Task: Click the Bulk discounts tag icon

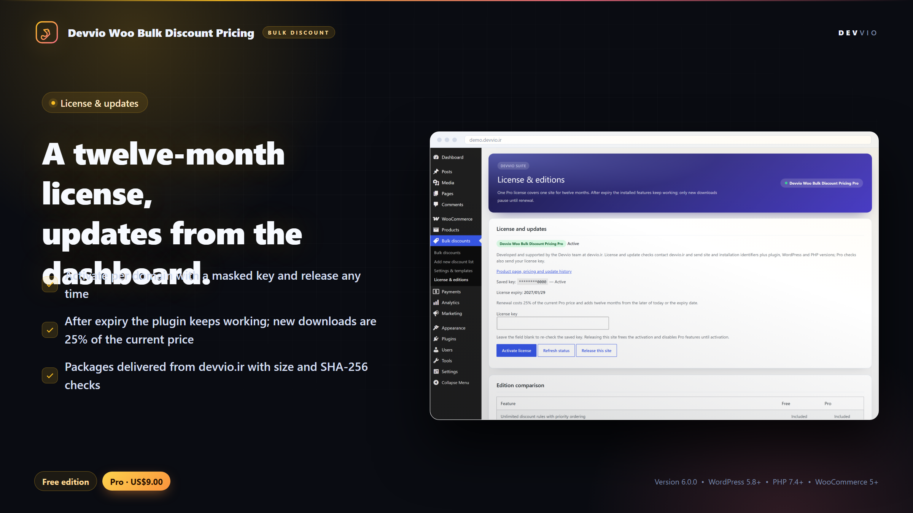Action: point(436,241)
